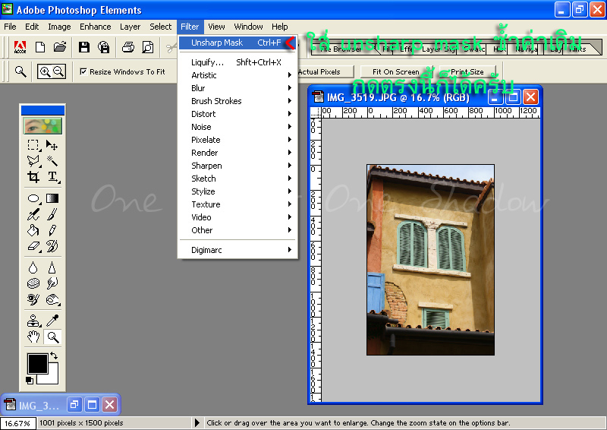Expand the Blur filter submenu
Viewport: 607px width, 430px height.
[x=237, y=88]
